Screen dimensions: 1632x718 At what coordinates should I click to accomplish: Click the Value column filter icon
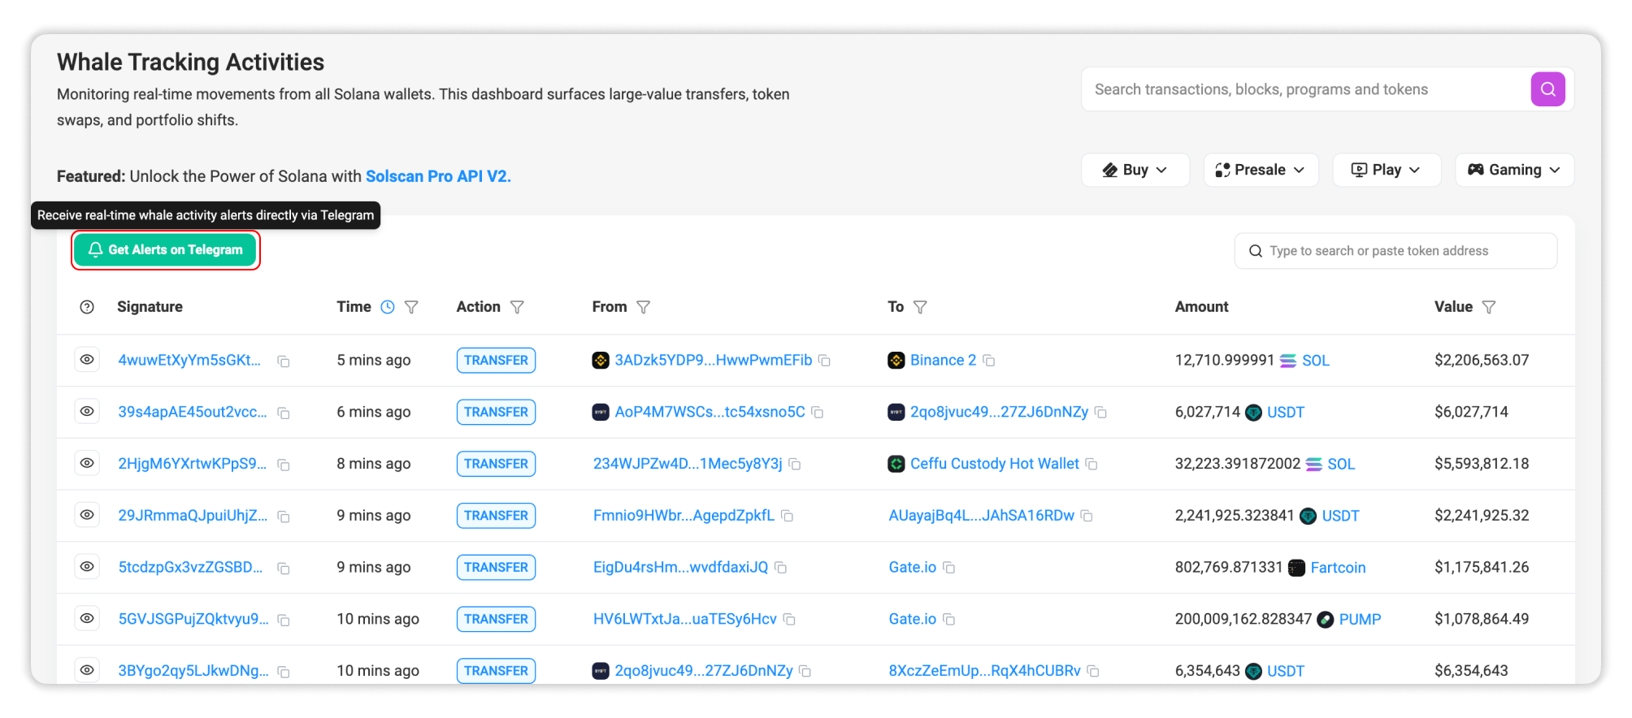coord(1488,307)
